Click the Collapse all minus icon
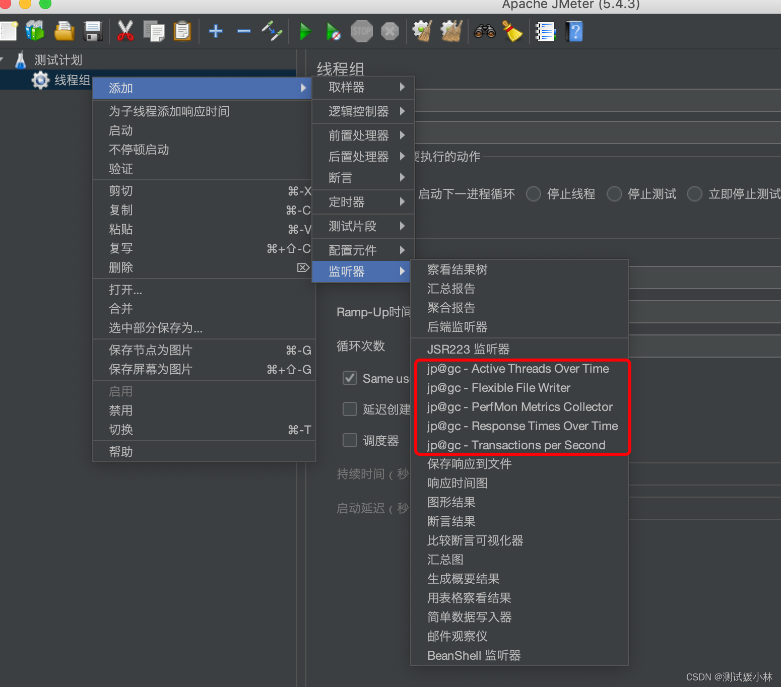Viewport: 781px width, 687px height. click(x=244, y=31)
